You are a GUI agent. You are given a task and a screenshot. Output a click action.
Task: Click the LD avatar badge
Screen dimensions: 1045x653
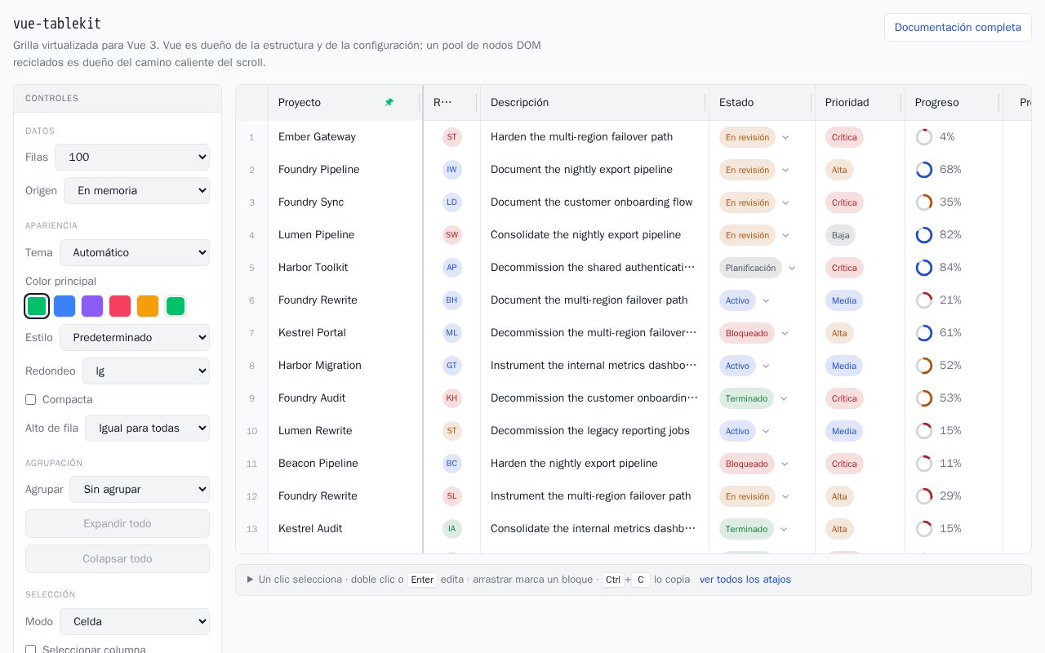(x=451, y=202)
